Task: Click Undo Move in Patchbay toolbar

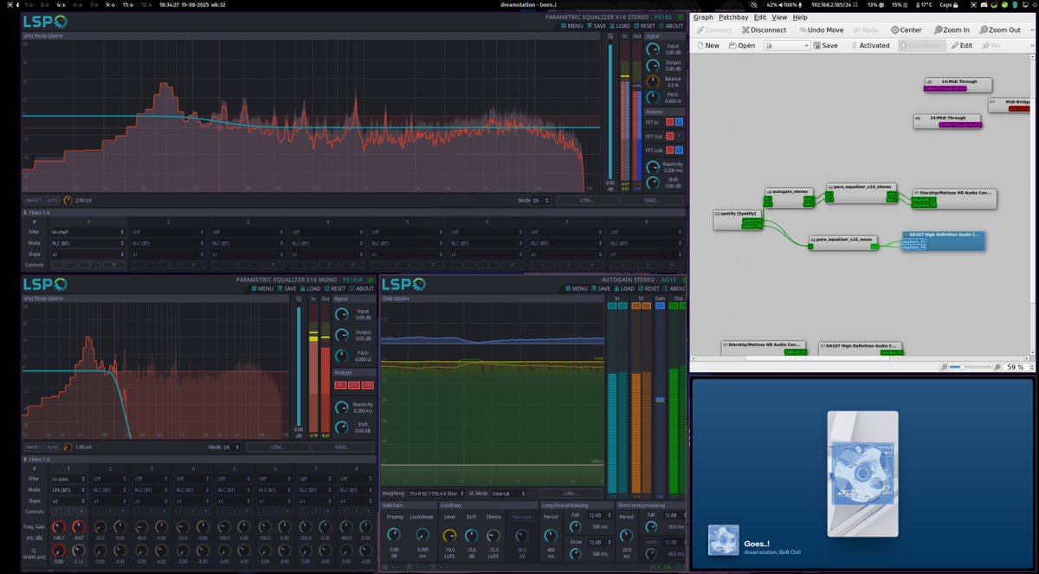Action: [x=820, y=29]
